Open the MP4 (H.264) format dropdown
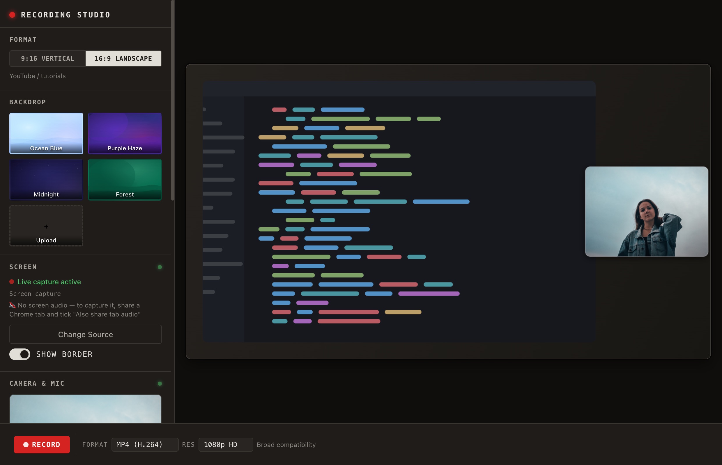The width and height of the screenshot is (722, 465). coord(145,444)
